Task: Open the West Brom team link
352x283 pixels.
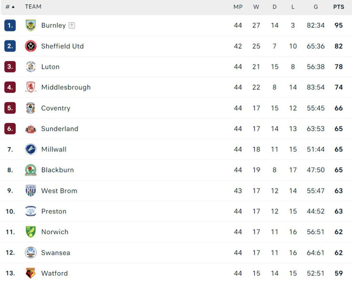Action: (x=59, y=191)
